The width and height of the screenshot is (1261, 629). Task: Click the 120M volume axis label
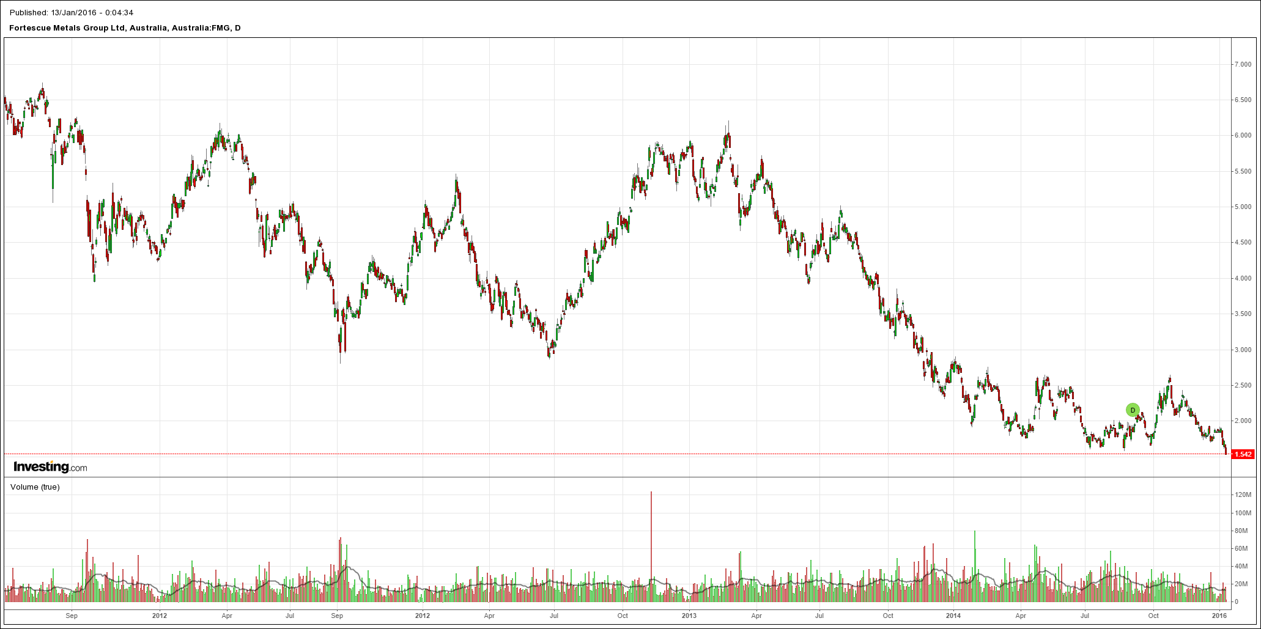pyautogui.click(x=1242, y=495)
